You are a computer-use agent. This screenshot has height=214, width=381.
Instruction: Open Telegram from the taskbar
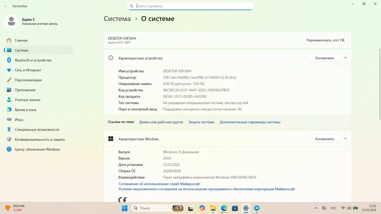point(257,208)
